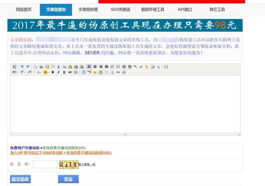Switch to 超级外链工具 tab

pos(153,10)
